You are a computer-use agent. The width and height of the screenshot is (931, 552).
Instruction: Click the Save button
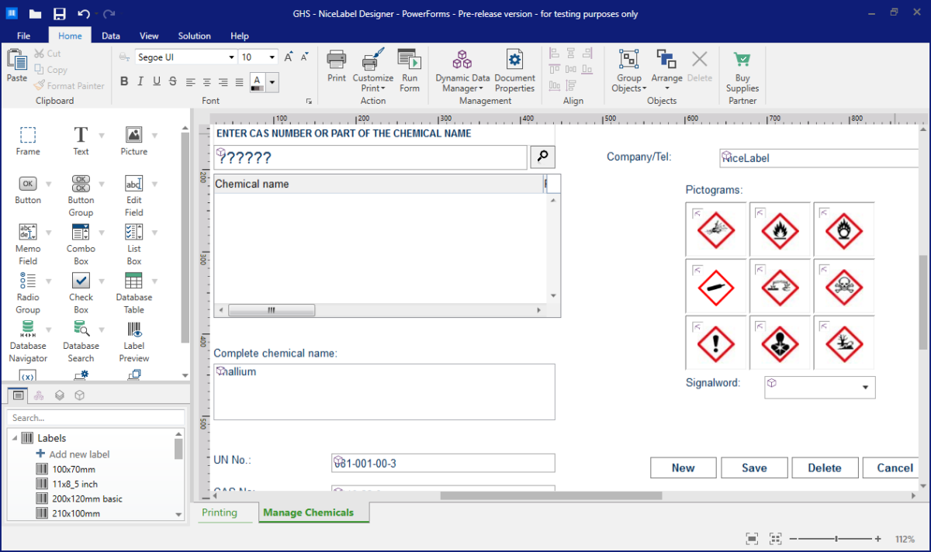pos(753,467)
